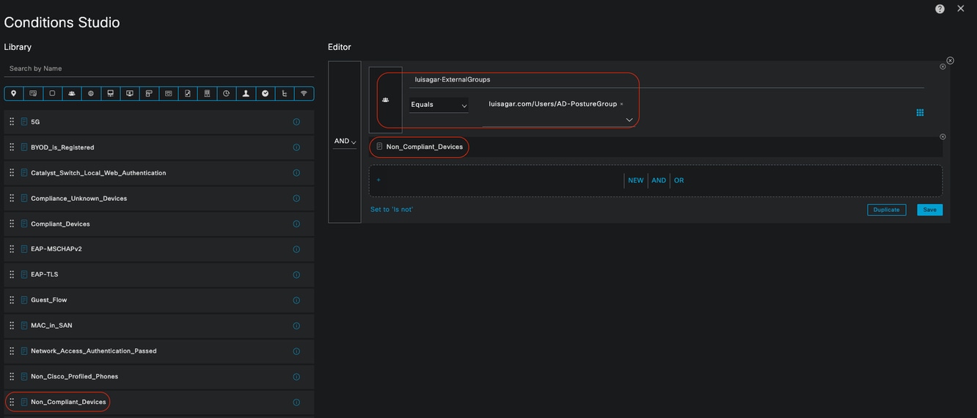Screen dimensions: 977x418
Task: Click drag handle of Compliance_Unknown_Devices row
Action: (12, 198)
